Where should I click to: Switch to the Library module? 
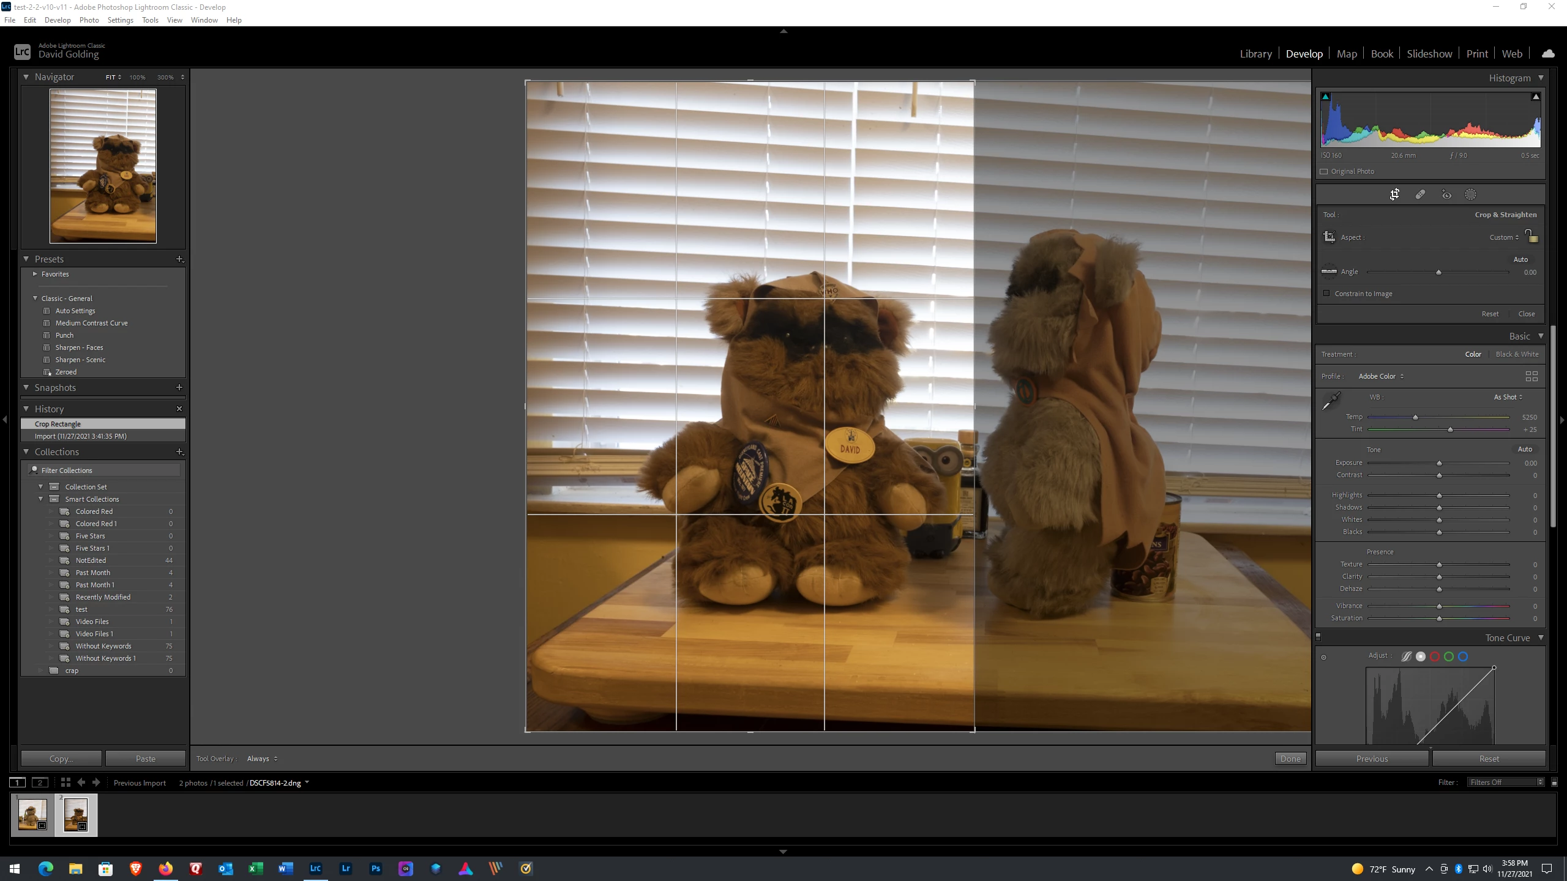tap(1255, 54)
